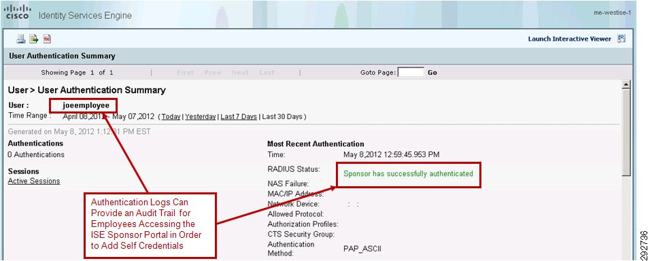Click the Allowed Protocol label
This screenshot has height=261, width=648.
click(x=296, y=214)
